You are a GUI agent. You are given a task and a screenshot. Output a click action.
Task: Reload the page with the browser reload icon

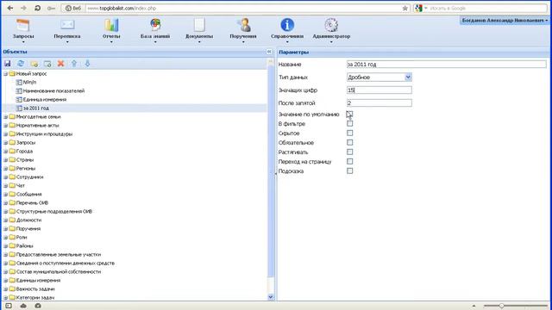(37, 8)
